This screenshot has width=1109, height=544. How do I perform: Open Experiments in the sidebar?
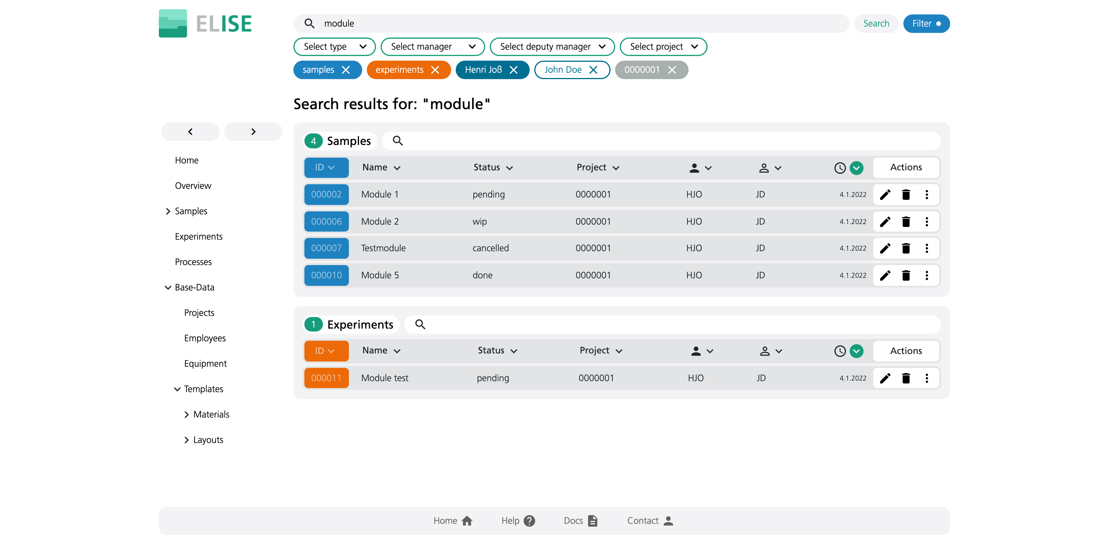tap(198, 237)
